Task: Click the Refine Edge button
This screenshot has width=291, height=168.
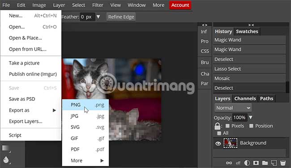Action: click(x=121, y=17)
